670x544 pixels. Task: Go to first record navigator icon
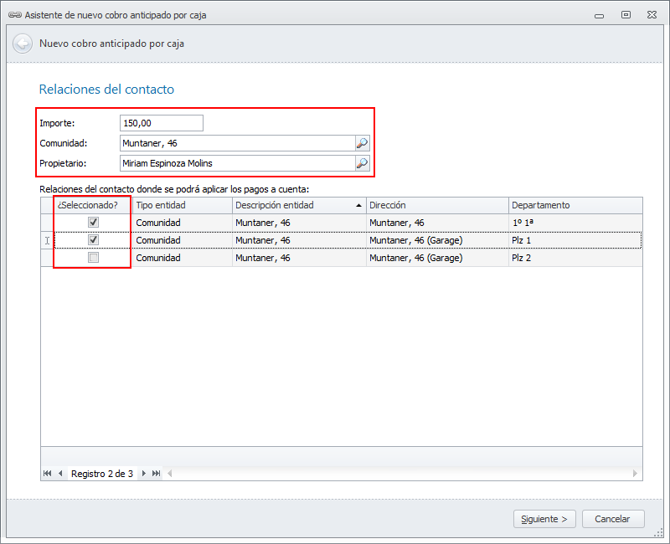(x=48, y=473)
